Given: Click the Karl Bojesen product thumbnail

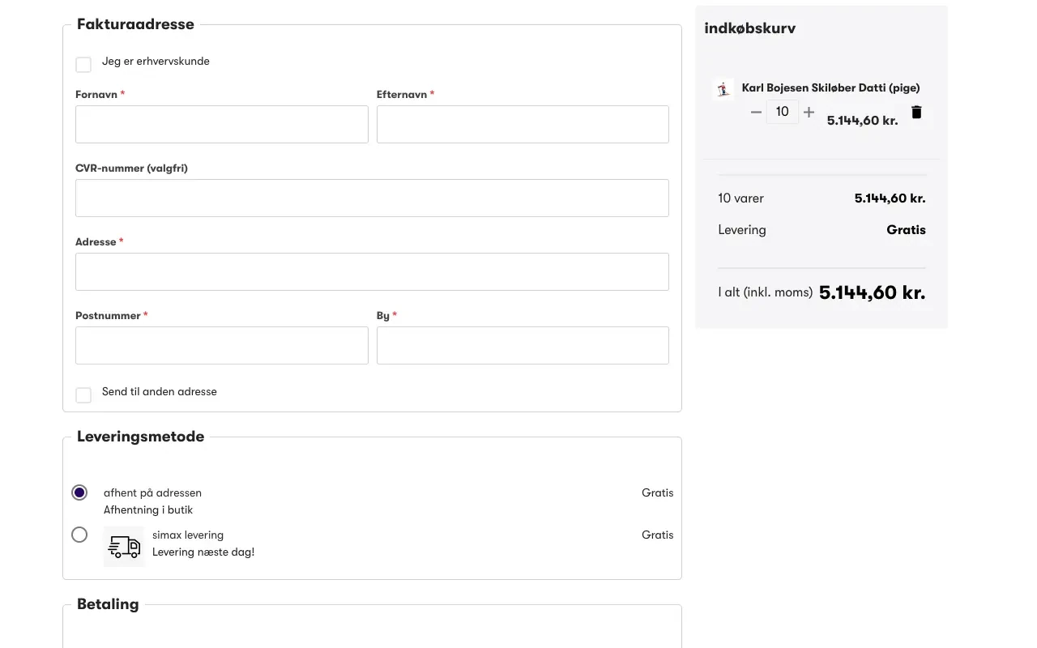Looking at the screenshot, I should [x=723, y=89].
